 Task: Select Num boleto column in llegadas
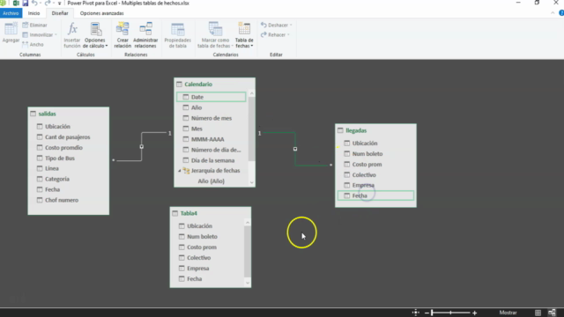point(367,154)
